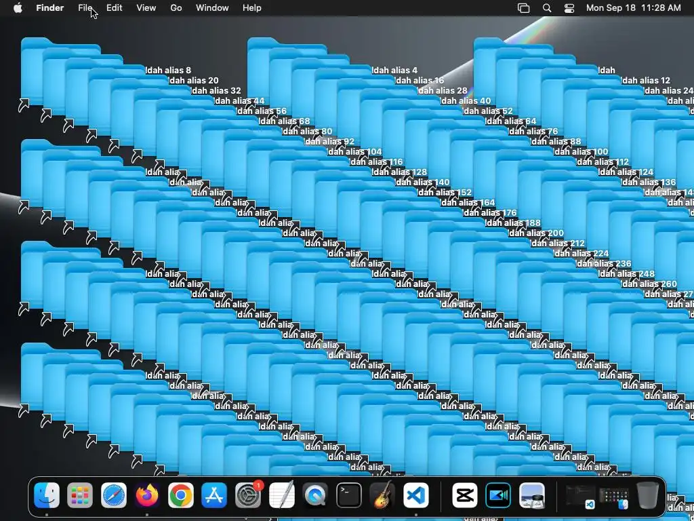Select folder label "ldah alias 188"
The height and width of the screenshot is (521, 694).
point(513,223)
